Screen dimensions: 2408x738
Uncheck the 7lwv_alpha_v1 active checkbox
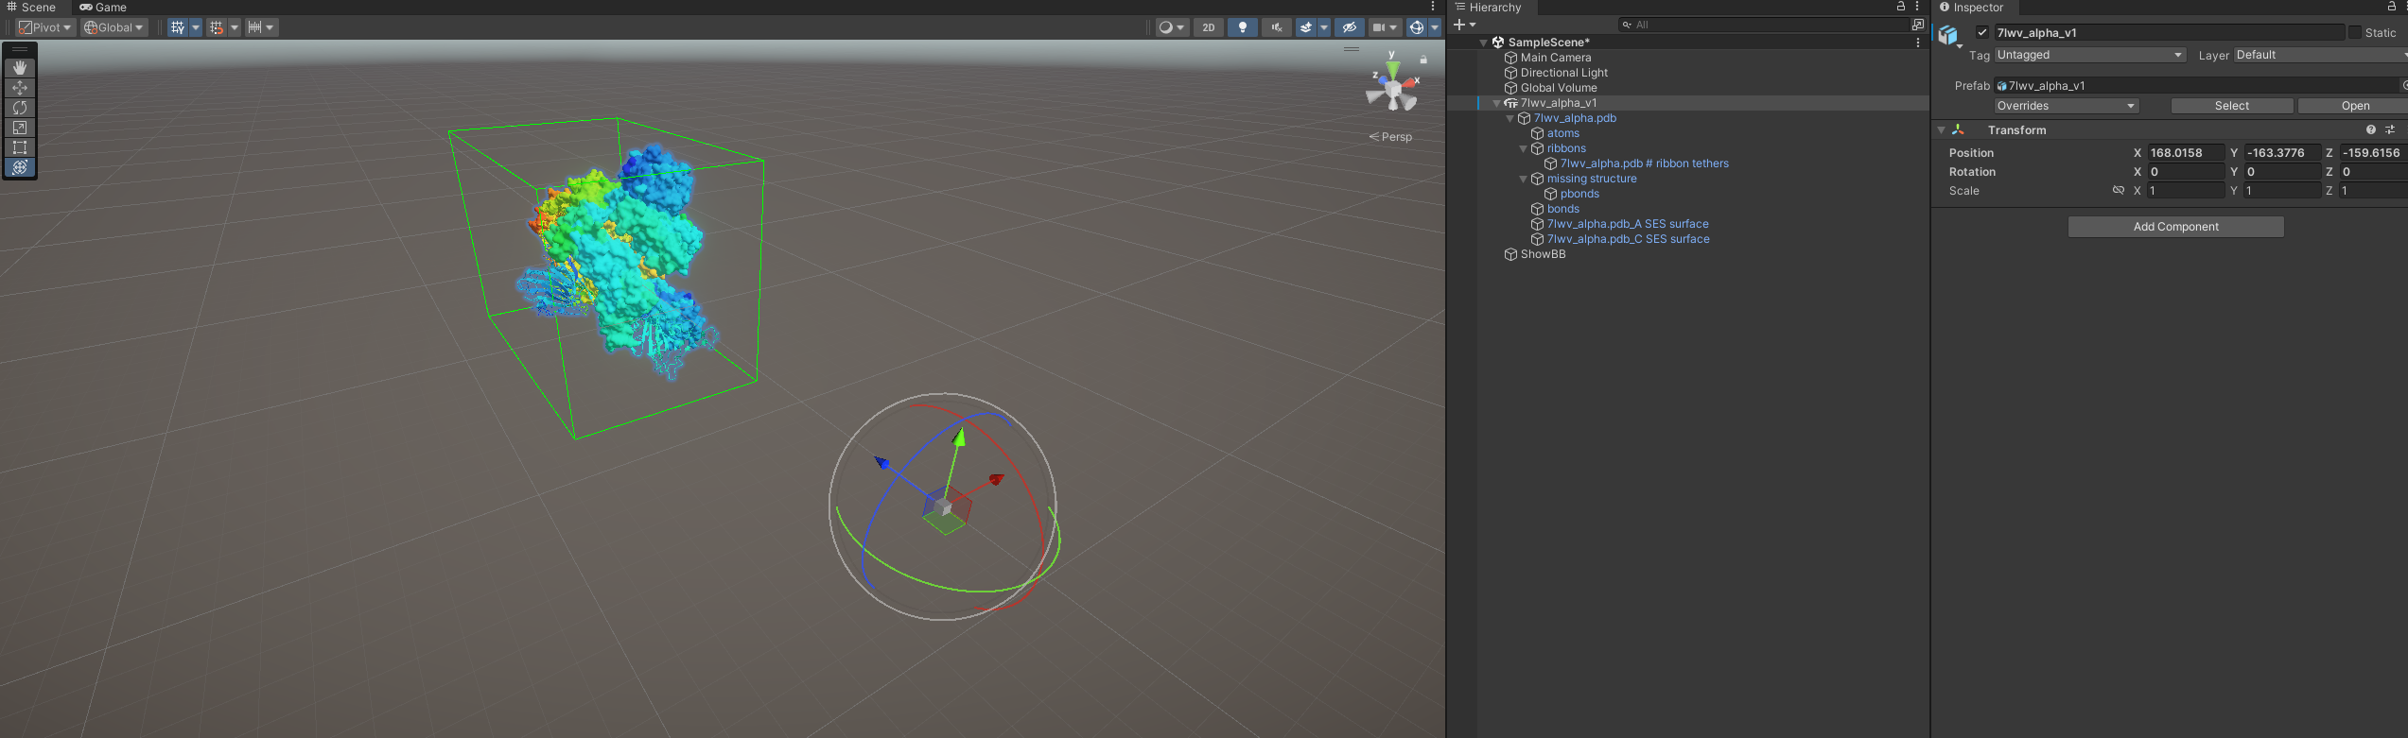tap(1982, 32)
